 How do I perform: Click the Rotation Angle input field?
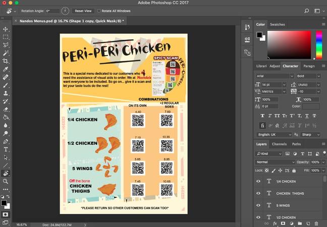(52, 11)
